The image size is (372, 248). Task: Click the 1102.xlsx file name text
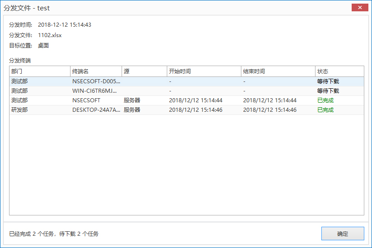(50, 35)
